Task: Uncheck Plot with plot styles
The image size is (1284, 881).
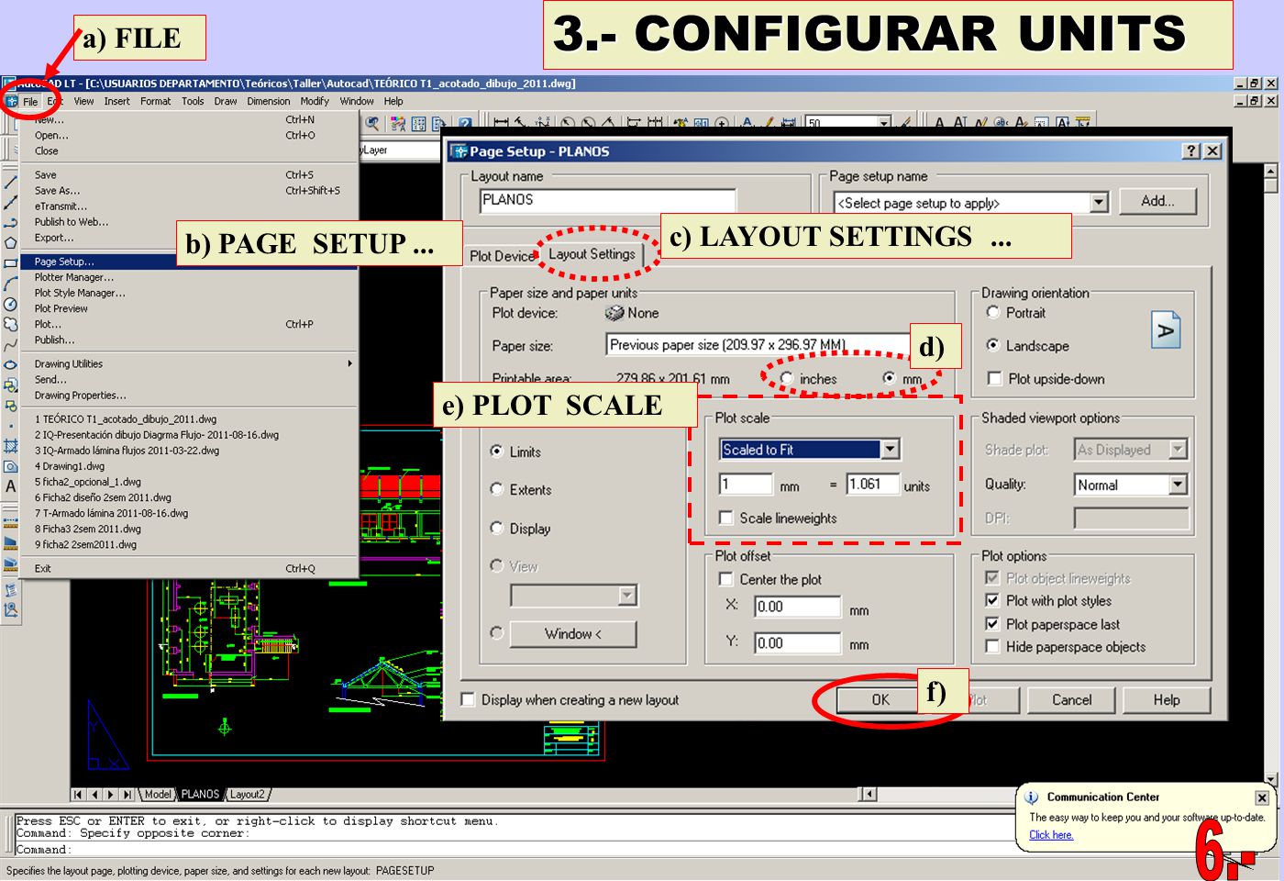Action: point(992,601)
